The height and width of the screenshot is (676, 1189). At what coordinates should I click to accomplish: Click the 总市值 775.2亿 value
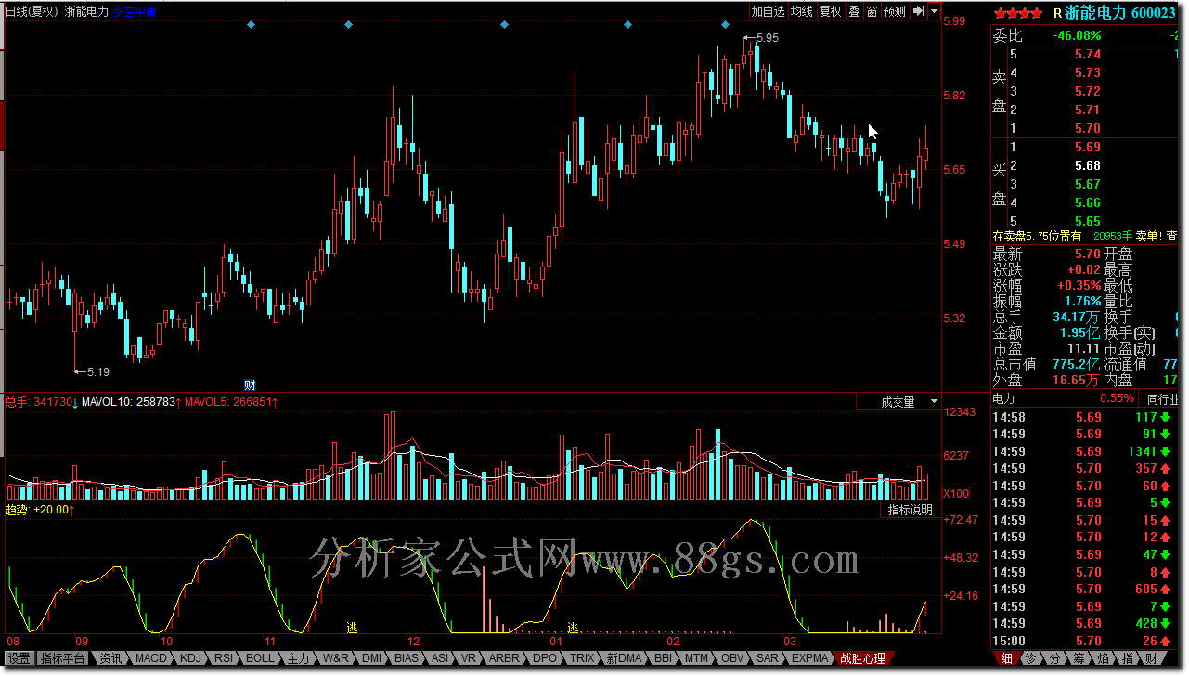click(1077, 365)
